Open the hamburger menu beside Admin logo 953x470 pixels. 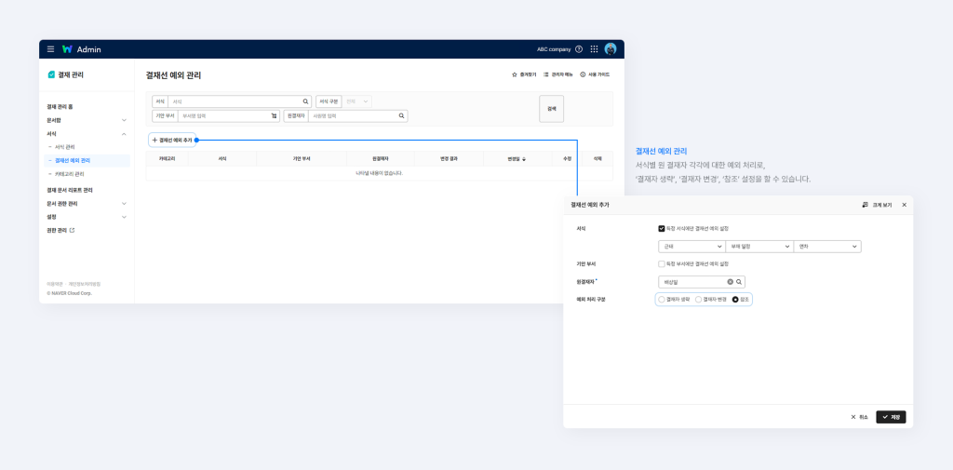[x=50, y=49]
